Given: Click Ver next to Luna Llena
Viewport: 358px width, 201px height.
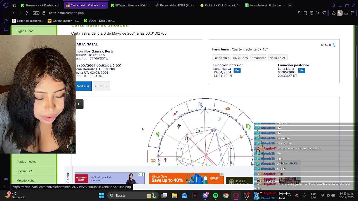Looking at the screenshot, I should pos(301,70).
